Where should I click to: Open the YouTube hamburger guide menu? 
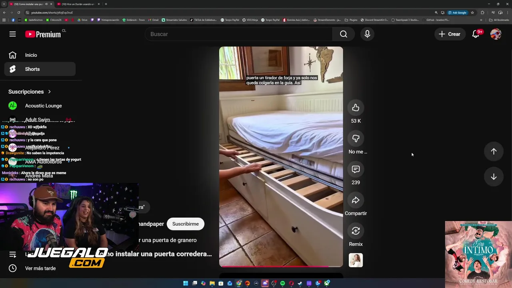pyautogui.click(x=12, y=34)
